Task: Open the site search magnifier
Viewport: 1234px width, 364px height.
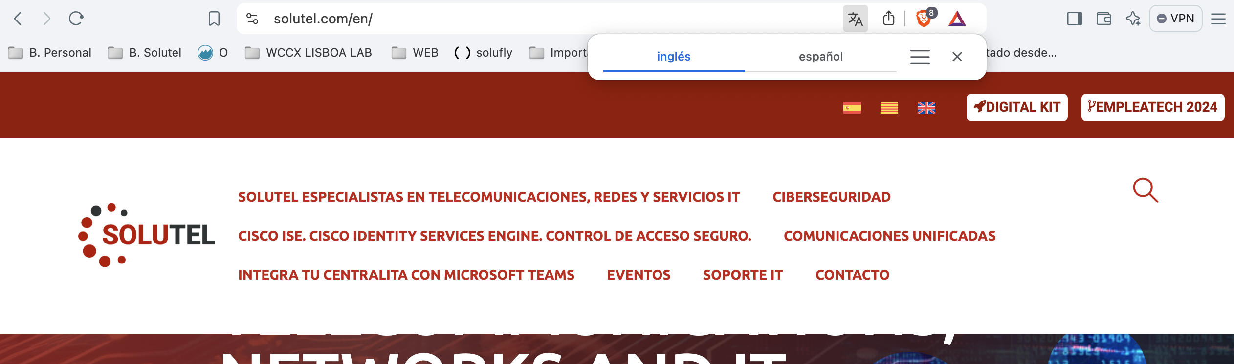Action: tap(1146, 190)
